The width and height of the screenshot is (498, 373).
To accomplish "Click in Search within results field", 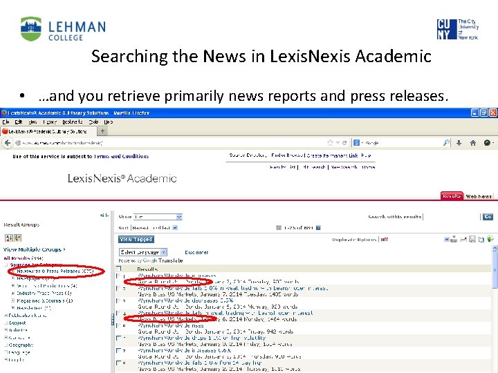I will click(451, 217).
